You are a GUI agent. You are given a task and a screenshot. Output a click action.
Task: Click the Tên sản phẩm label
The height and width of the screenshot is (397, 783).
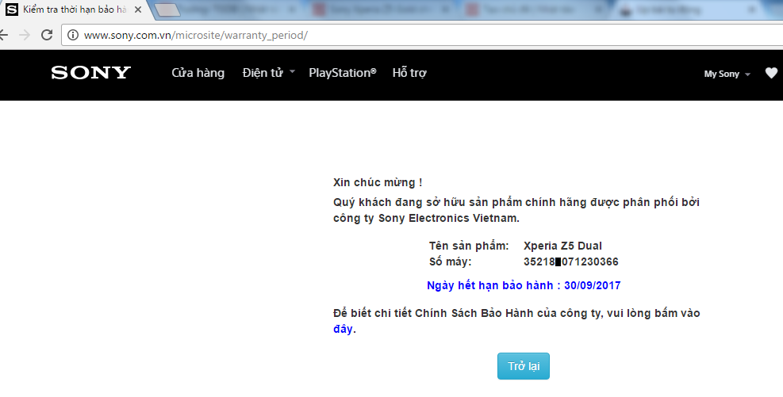click(x=469, y=246)
